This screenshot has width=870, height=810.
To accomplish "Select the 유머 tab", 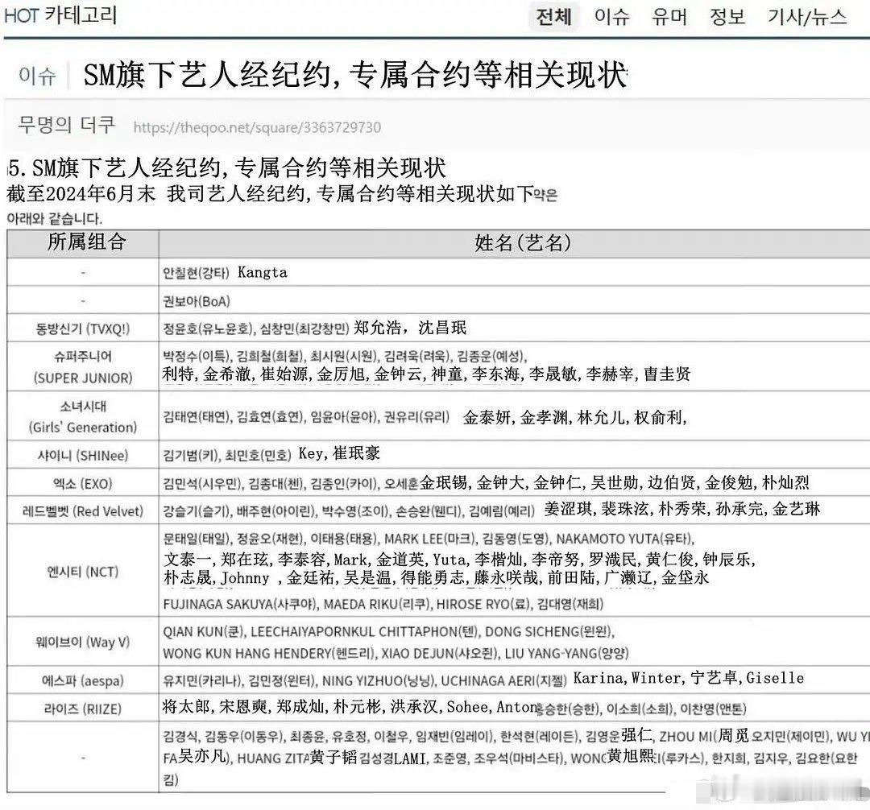I will click(670, 18).
